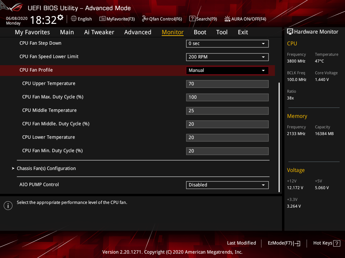345x258 pixels.
Task: Click the CPU Fan Max. Duty Cycle field
Action: pos(227,97)
